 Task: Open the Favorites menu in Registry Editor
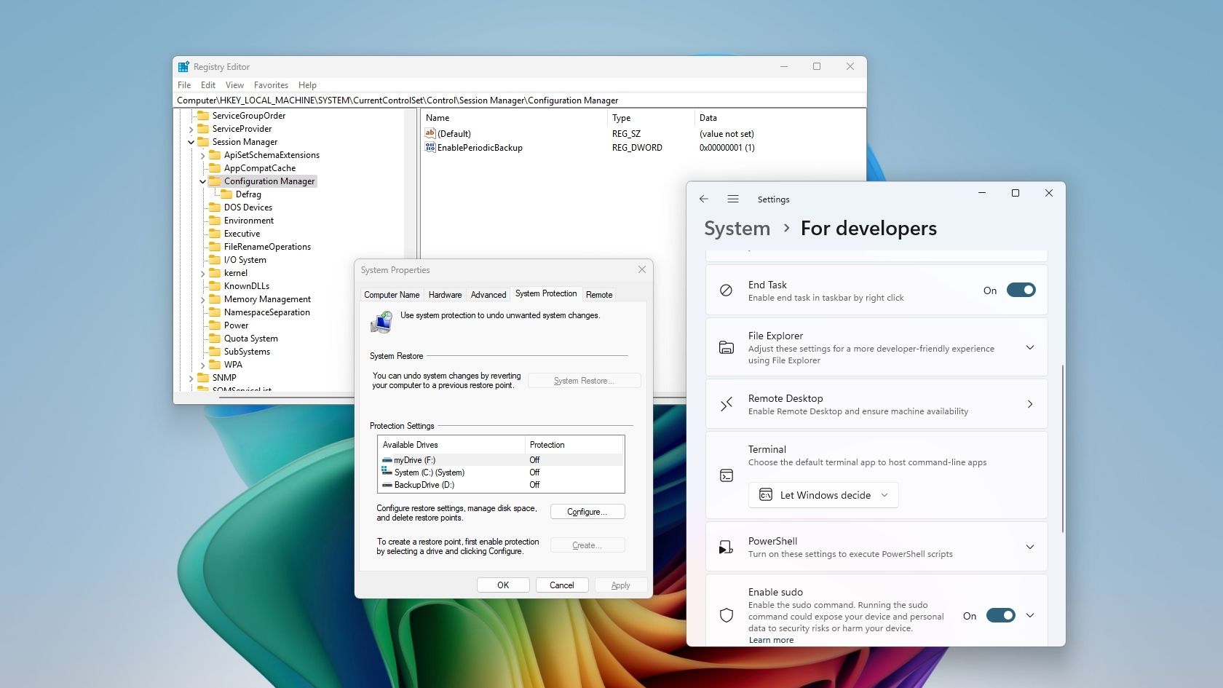coord(271,85)
